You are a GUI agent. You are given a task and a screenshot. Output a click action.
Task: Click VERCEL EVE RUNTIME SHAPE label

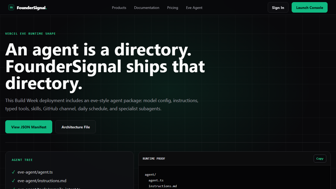tap(30, 34)
